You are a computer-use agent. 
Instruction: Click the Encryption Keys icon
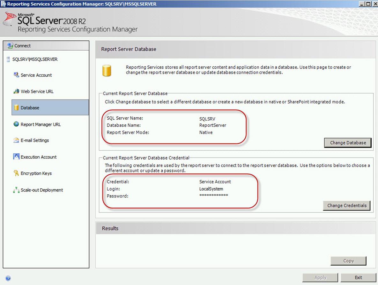click(16, 173)
